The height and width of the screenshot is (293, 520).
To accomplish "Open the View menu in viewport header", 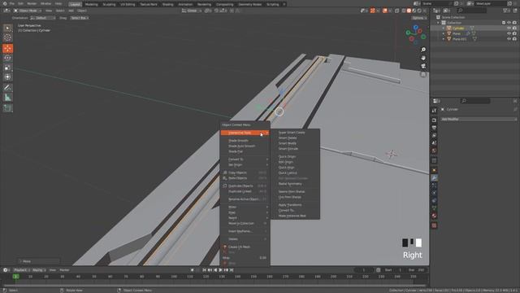I will pyautogui.click(x=49, y=11).
